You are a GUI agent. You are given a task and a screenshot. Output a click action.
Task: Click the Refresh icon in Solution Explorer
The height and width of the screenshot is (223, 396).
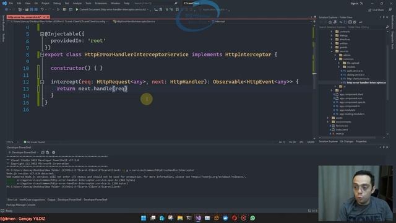[345, 22]
